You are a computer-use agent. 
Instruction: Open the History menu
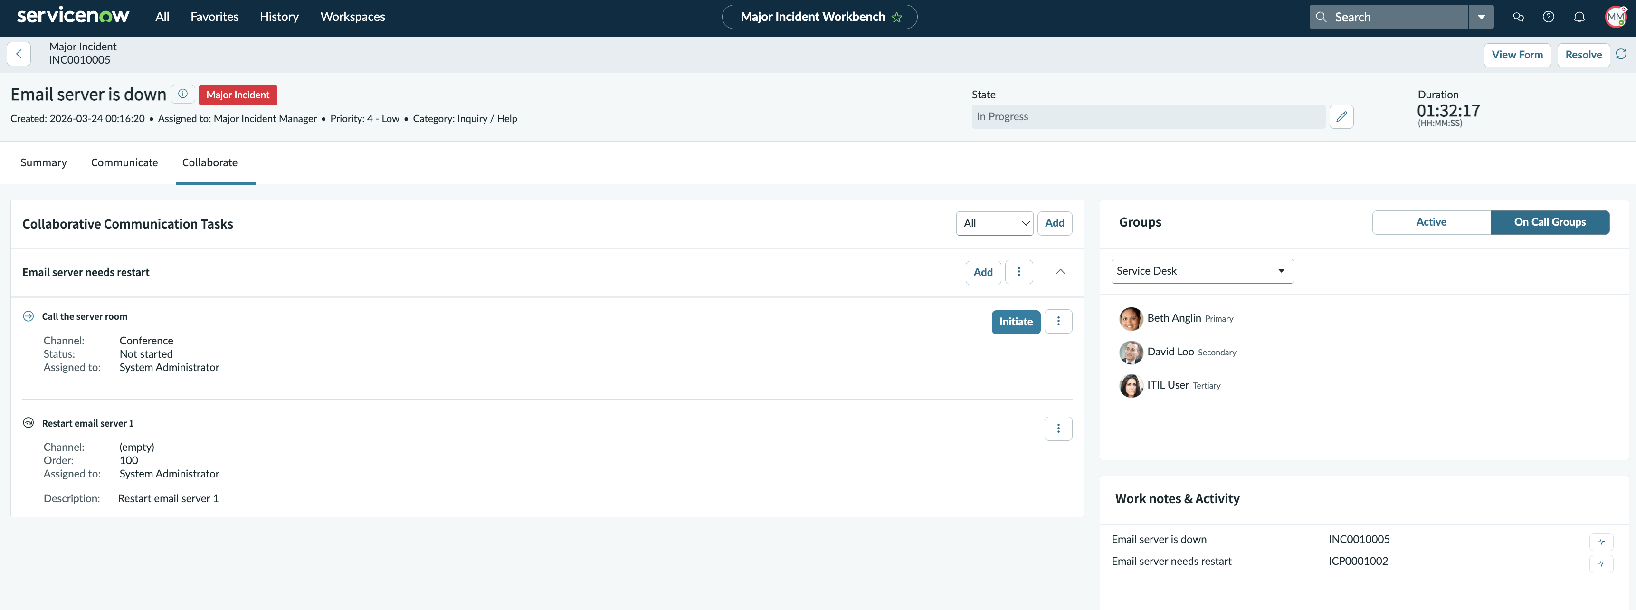tap(279, 17)
